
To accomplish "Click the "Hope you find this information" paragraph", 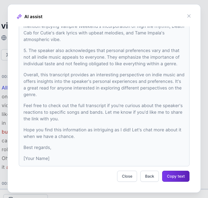I will click(102, 133).
